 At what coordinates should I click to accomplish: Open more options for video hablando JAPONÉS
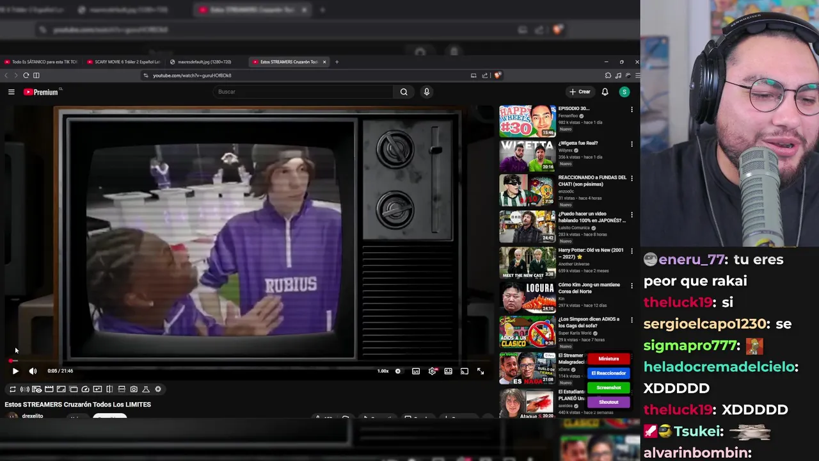pos(632,214)
